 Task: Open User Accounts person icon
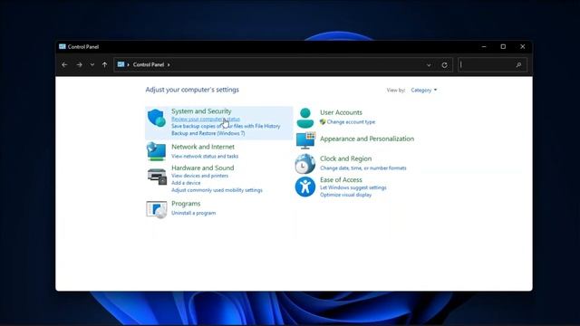click(x=305, y=118)
